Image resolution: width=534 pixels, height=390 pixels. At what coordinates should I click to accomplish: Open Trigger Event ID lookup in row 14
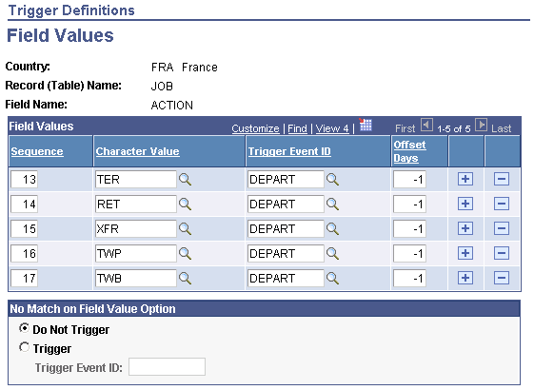pos(332,204)
